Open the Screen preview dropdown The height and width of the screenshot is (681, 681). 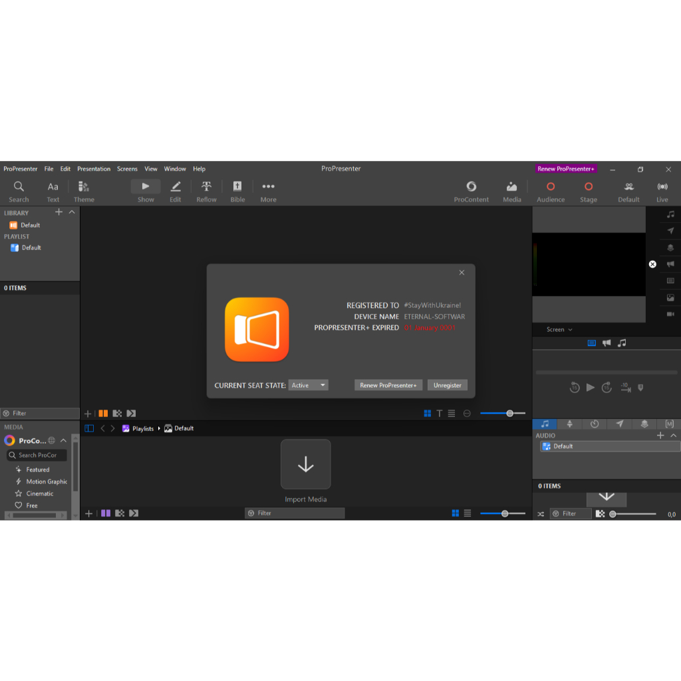click(559, 330)
